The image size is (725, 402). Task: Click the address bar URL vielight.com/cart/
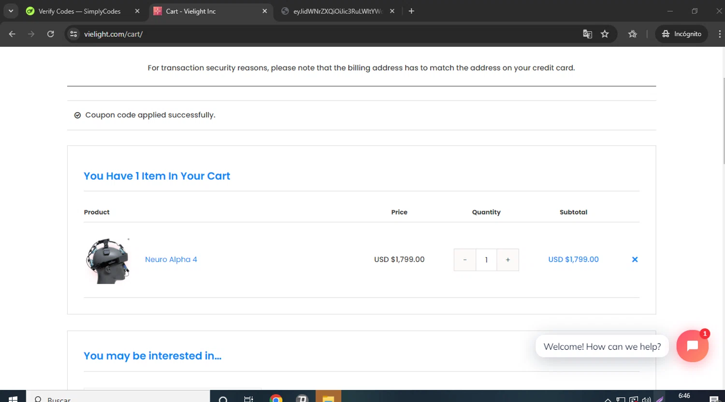pyautogui.click(x=113, y=34)
